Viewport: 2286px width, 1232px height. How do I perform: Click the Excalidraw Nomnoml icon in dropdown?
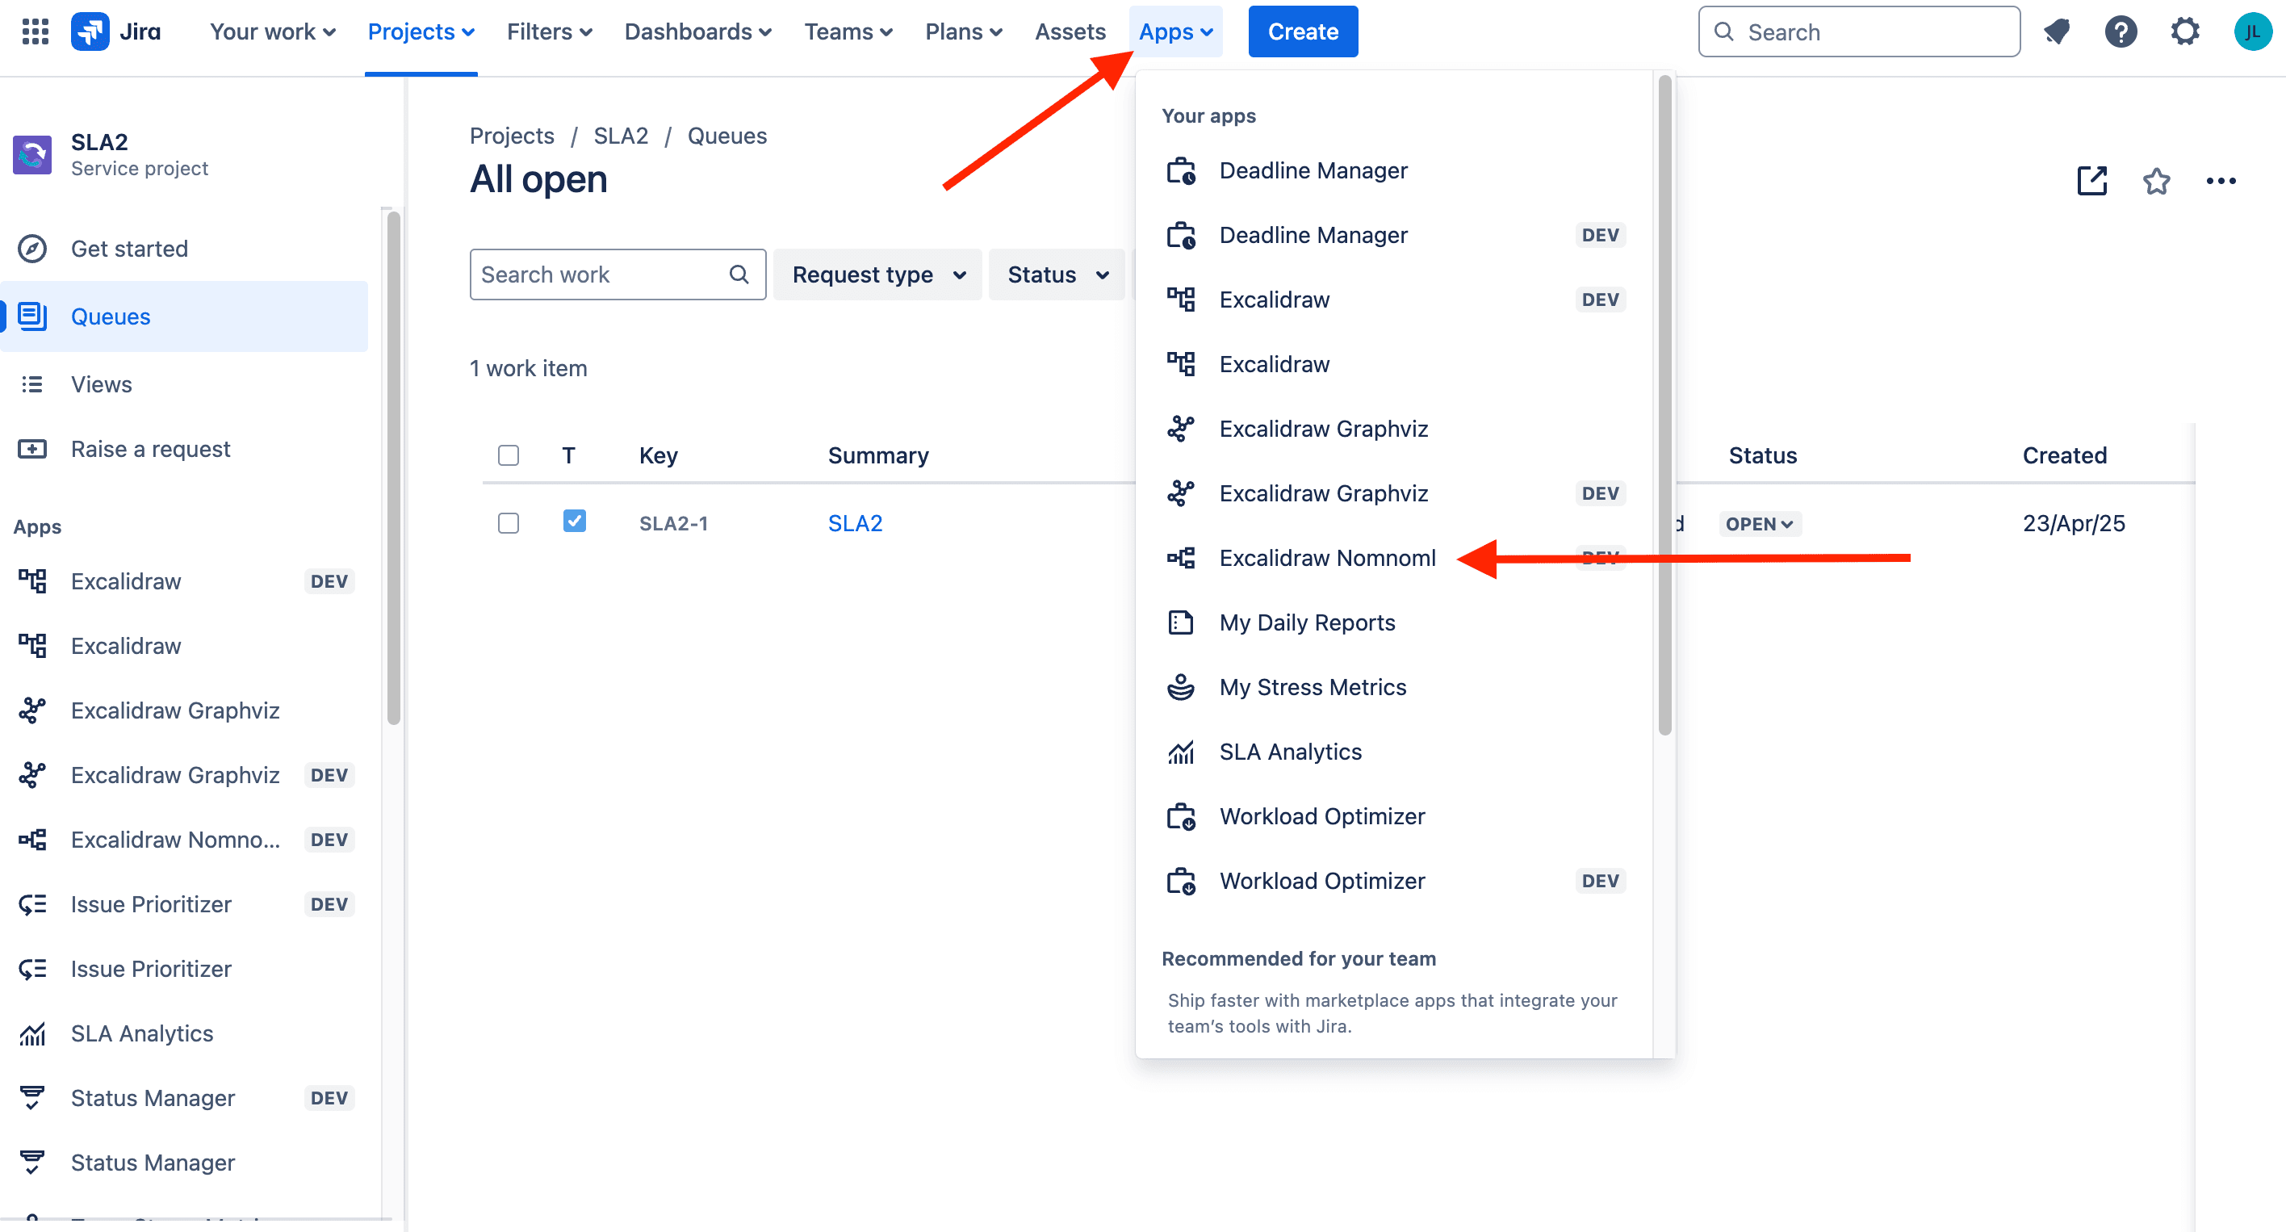click(x=1180, y=557)
